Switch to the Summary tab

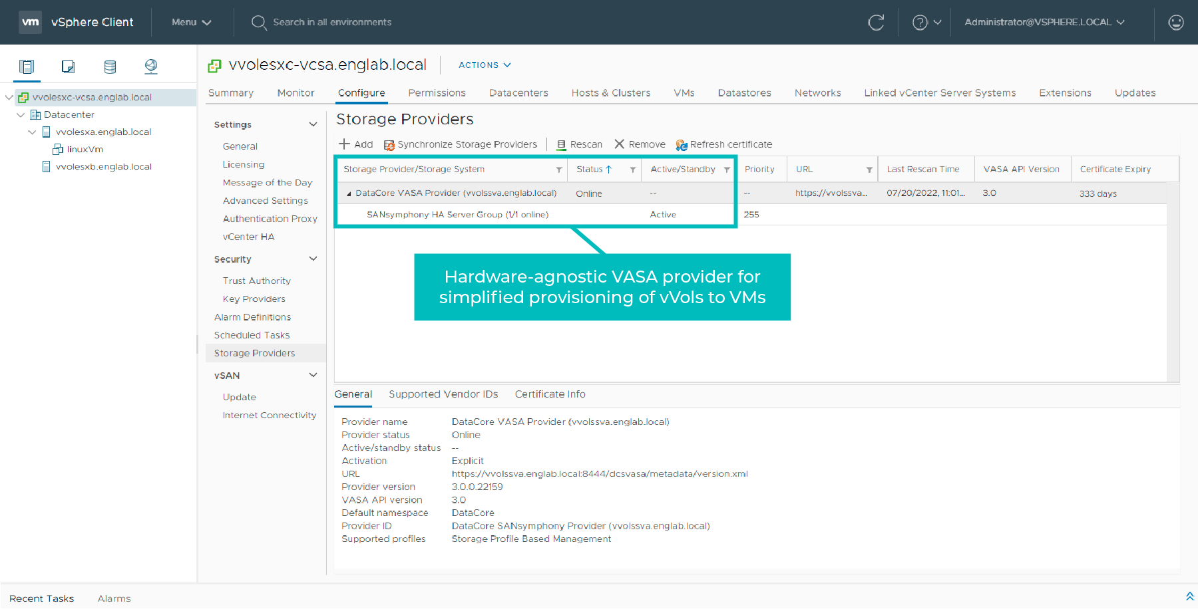[x=231, y=93]
